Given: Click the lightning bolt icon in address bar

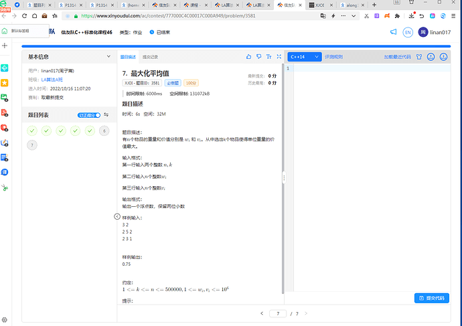Looking at the screenshot, I should click(333, 16).
